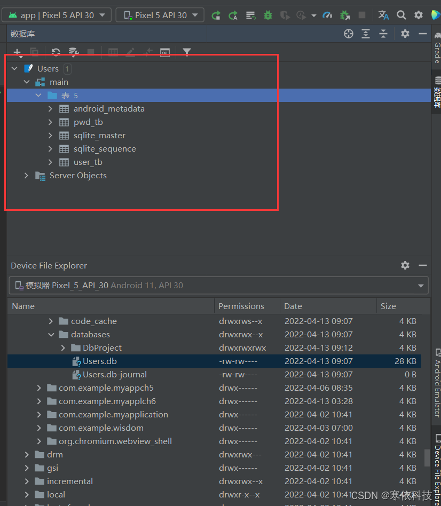Click the pencil edit source icon
This screenshot has height=506, width=441.
(130, 52)
